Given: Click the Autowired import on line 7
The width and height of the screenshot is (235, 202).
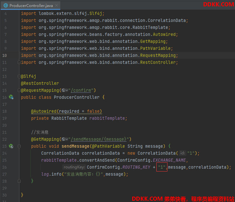Looking at the screenshot, I should [99, 34].
